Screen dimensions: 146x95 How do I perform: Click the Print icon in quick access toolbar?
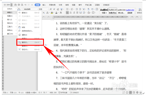(x=19, y=5)
